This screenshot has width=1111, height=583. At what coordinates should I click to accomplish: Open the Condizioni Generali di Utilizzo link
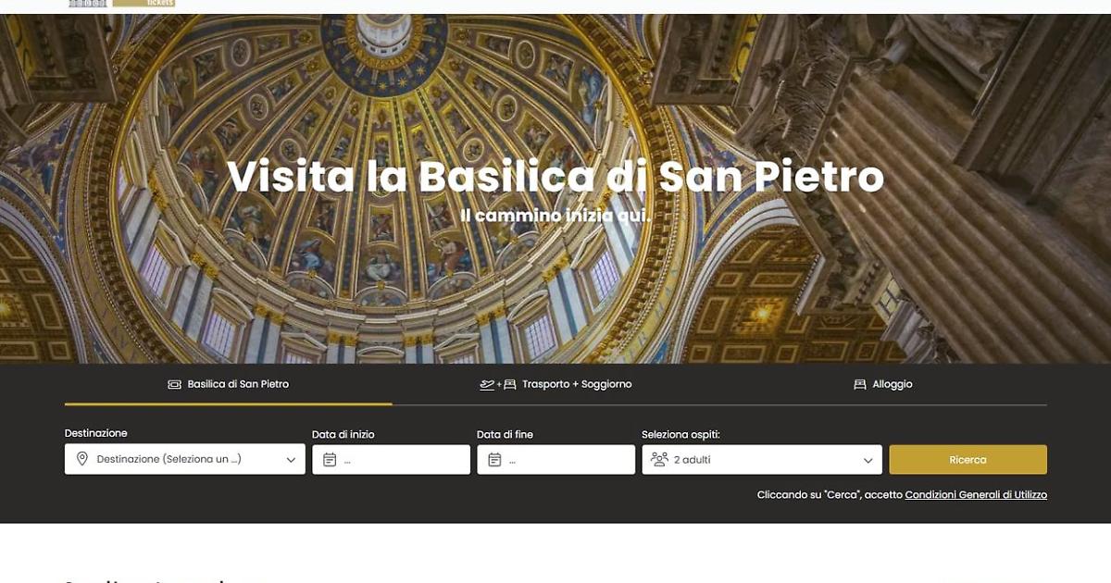coord(976,495)
